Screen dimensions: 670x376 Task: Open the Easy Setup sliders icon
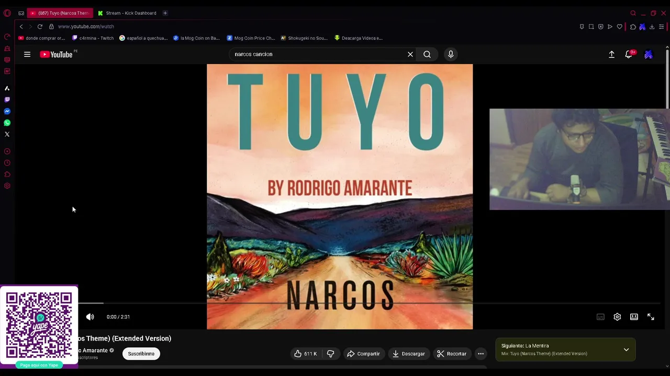click(662, 27)
